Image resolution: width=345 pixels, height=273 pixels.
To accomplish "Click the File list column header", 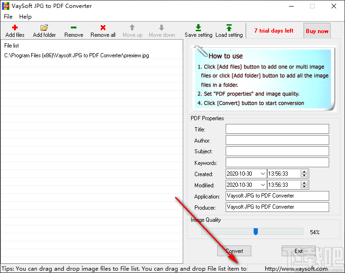I will point(92,46).
